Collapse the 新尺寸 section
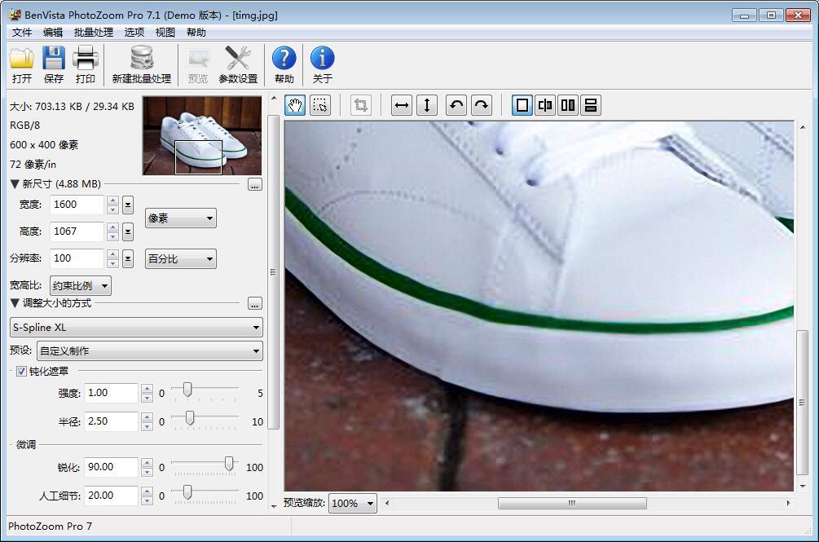 coord(15,184)
